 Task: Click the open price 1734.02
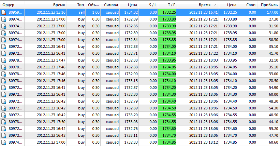pos(131,13)
